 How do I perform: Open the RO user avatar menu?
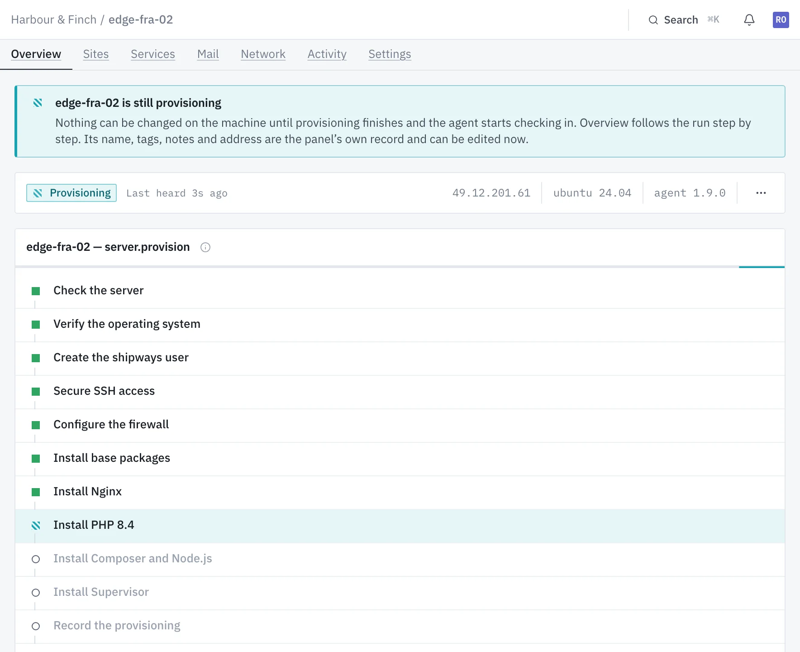point(781,20)
